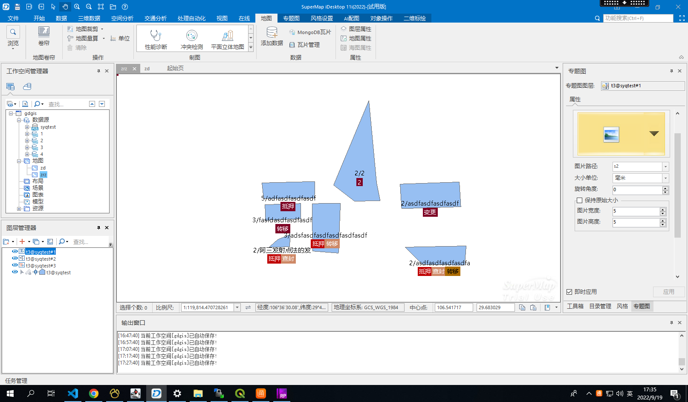Click the 卷帘 map swipe tool
Screen dimensions: 688x402
(x=44, y=37)
